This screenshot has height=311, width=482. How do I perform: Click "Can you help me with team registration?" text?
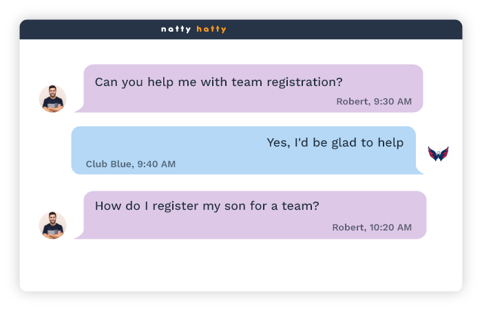click(x=218, y=82)
